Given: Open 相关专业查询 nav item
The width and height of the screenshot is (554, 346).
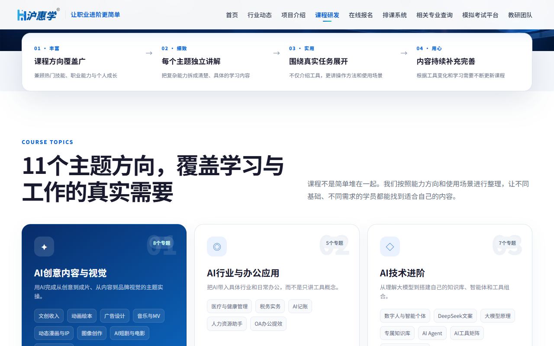Looking at the screenshot, I should click(435, 15).
